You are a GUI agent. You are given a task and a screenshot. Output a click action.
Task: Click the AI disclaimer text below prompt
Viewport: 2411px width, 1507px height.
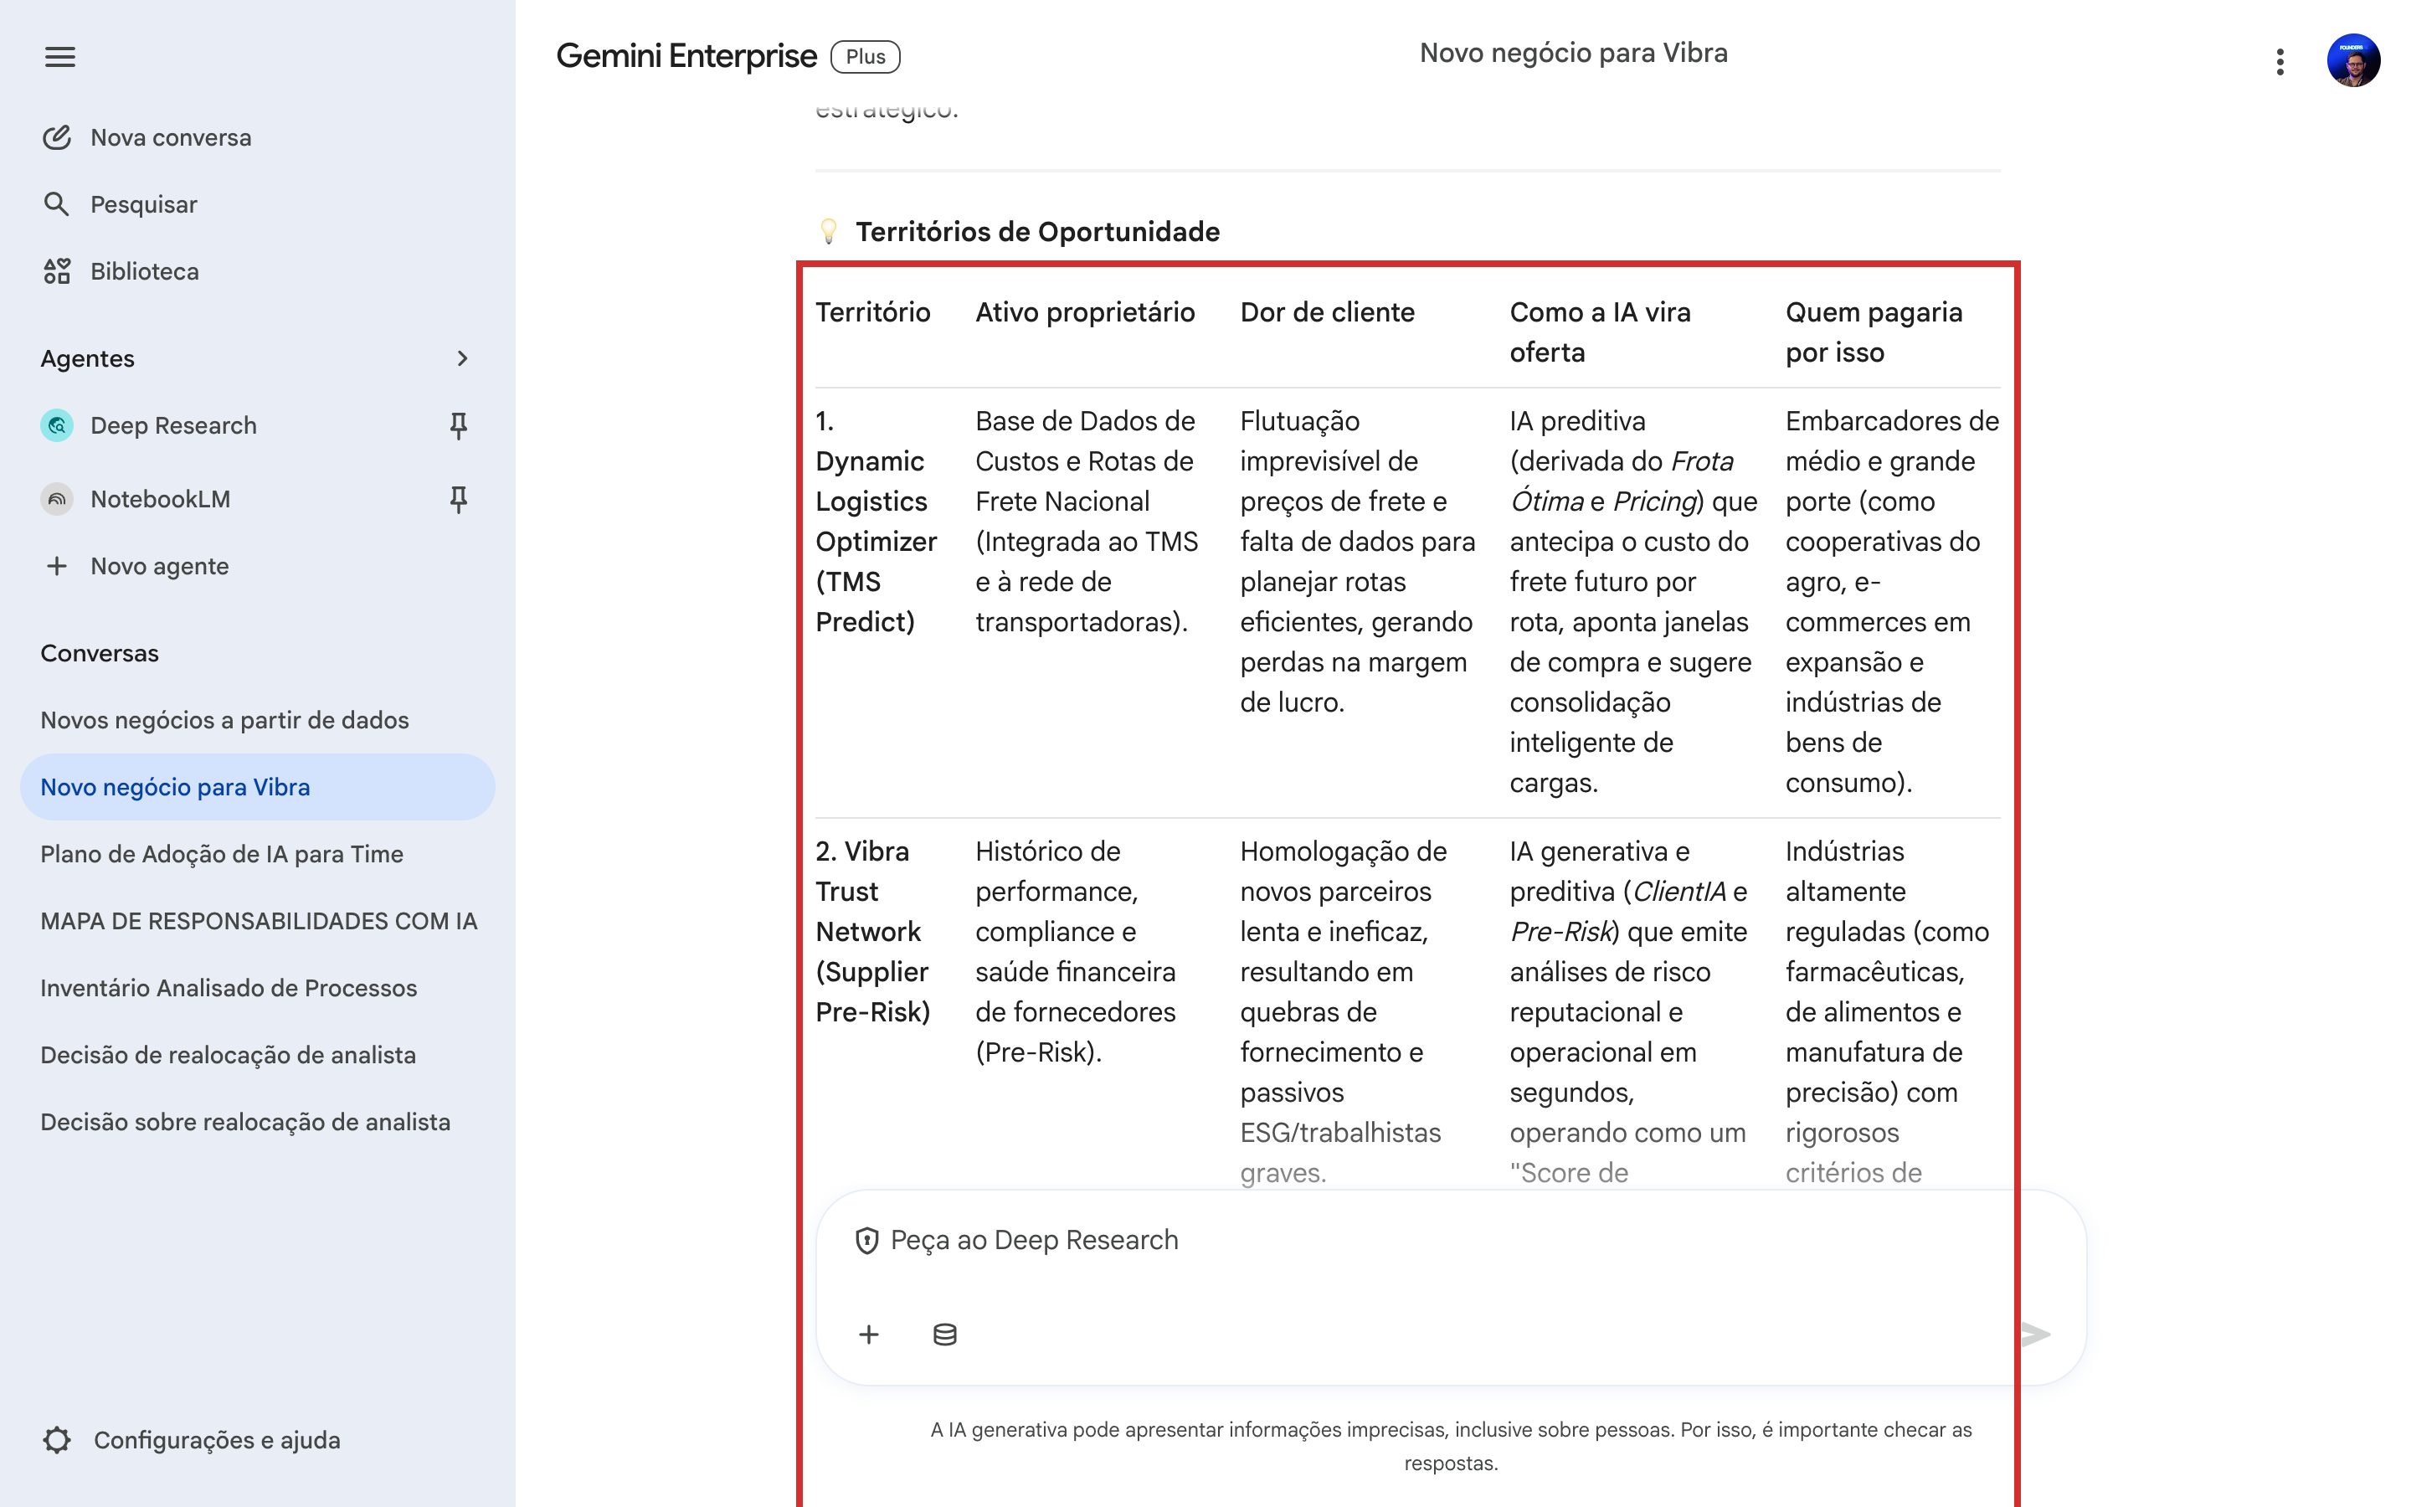(1451, 1446)
